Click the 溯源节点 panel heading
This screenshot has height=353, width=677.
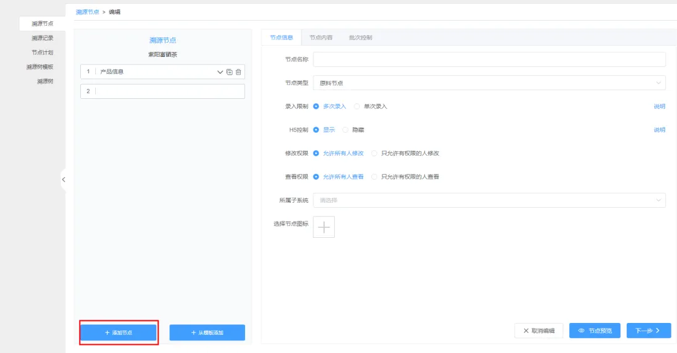tap(163, 40)
